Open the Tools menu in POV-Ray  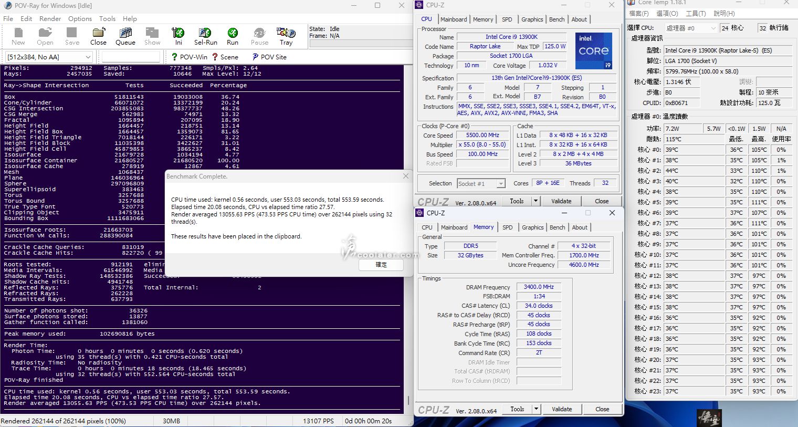[107, 18]
